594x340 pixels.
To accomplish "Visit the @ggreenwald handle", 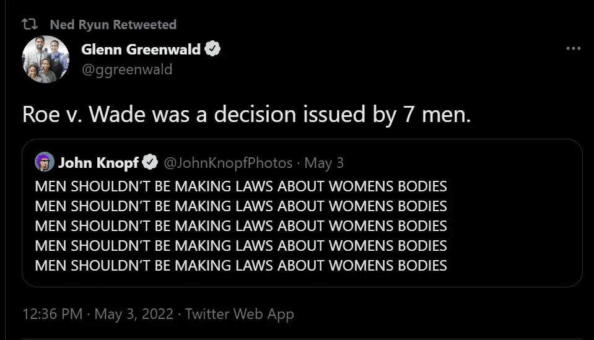I will (127, 69).
